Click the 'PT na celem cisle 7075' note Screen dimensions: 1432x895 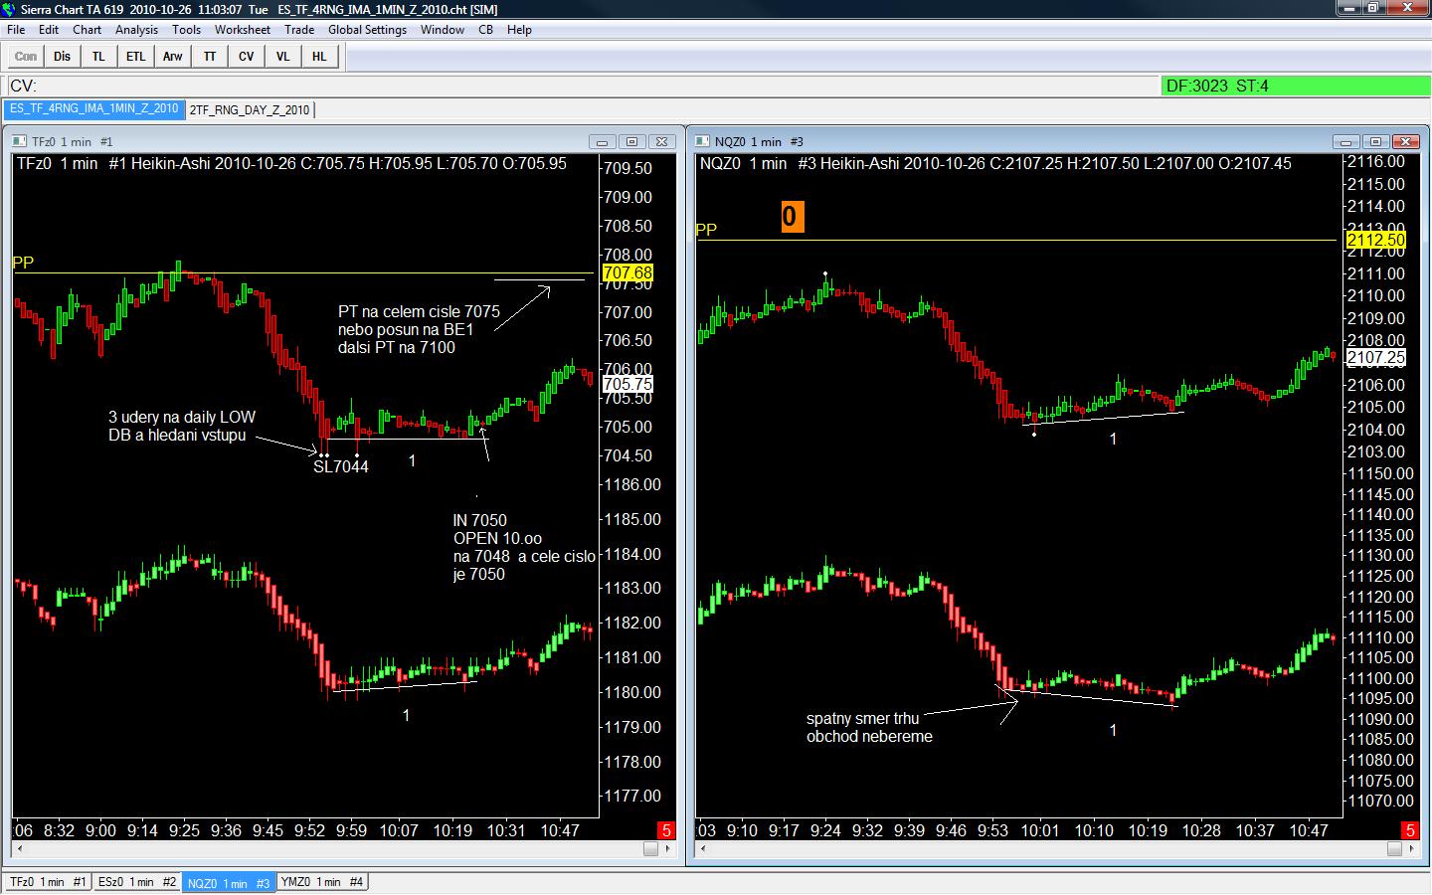click(419, 312)
